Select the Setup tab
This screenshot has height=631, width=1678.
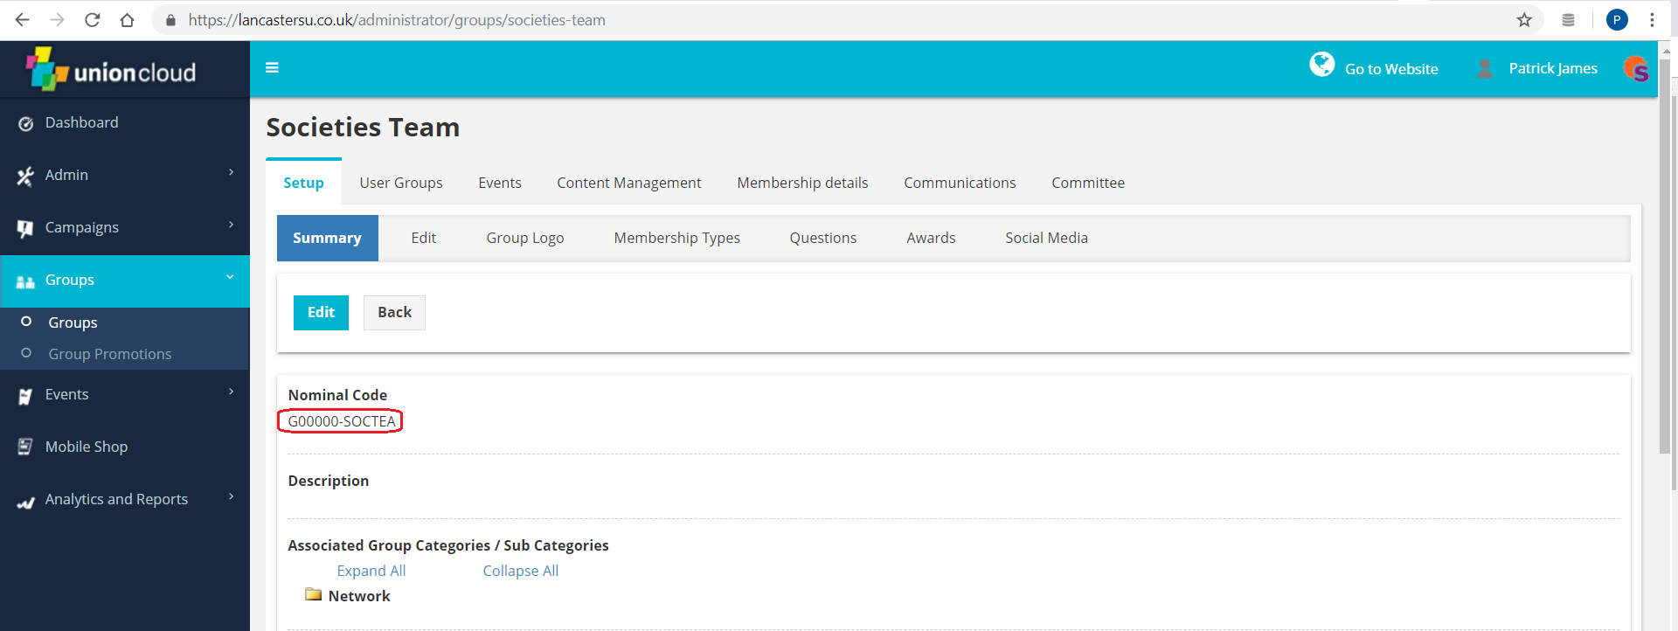click(x=303, y=183)
